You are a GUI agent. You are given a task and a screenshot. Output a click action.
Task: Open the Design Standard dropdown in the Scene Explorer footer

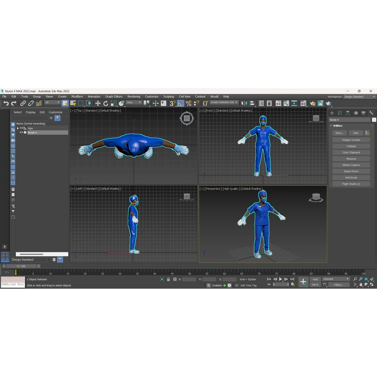(30, 260)
